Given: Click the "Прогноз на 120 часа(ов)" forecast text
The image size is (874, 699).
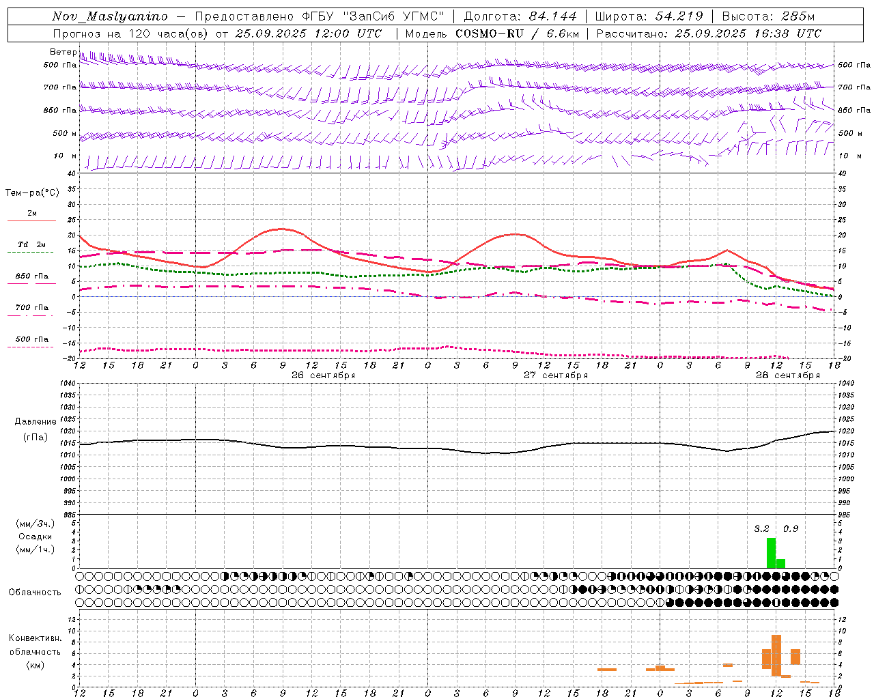Looking at the screenshot, I should pyautogui.click(x=132, y=33).
